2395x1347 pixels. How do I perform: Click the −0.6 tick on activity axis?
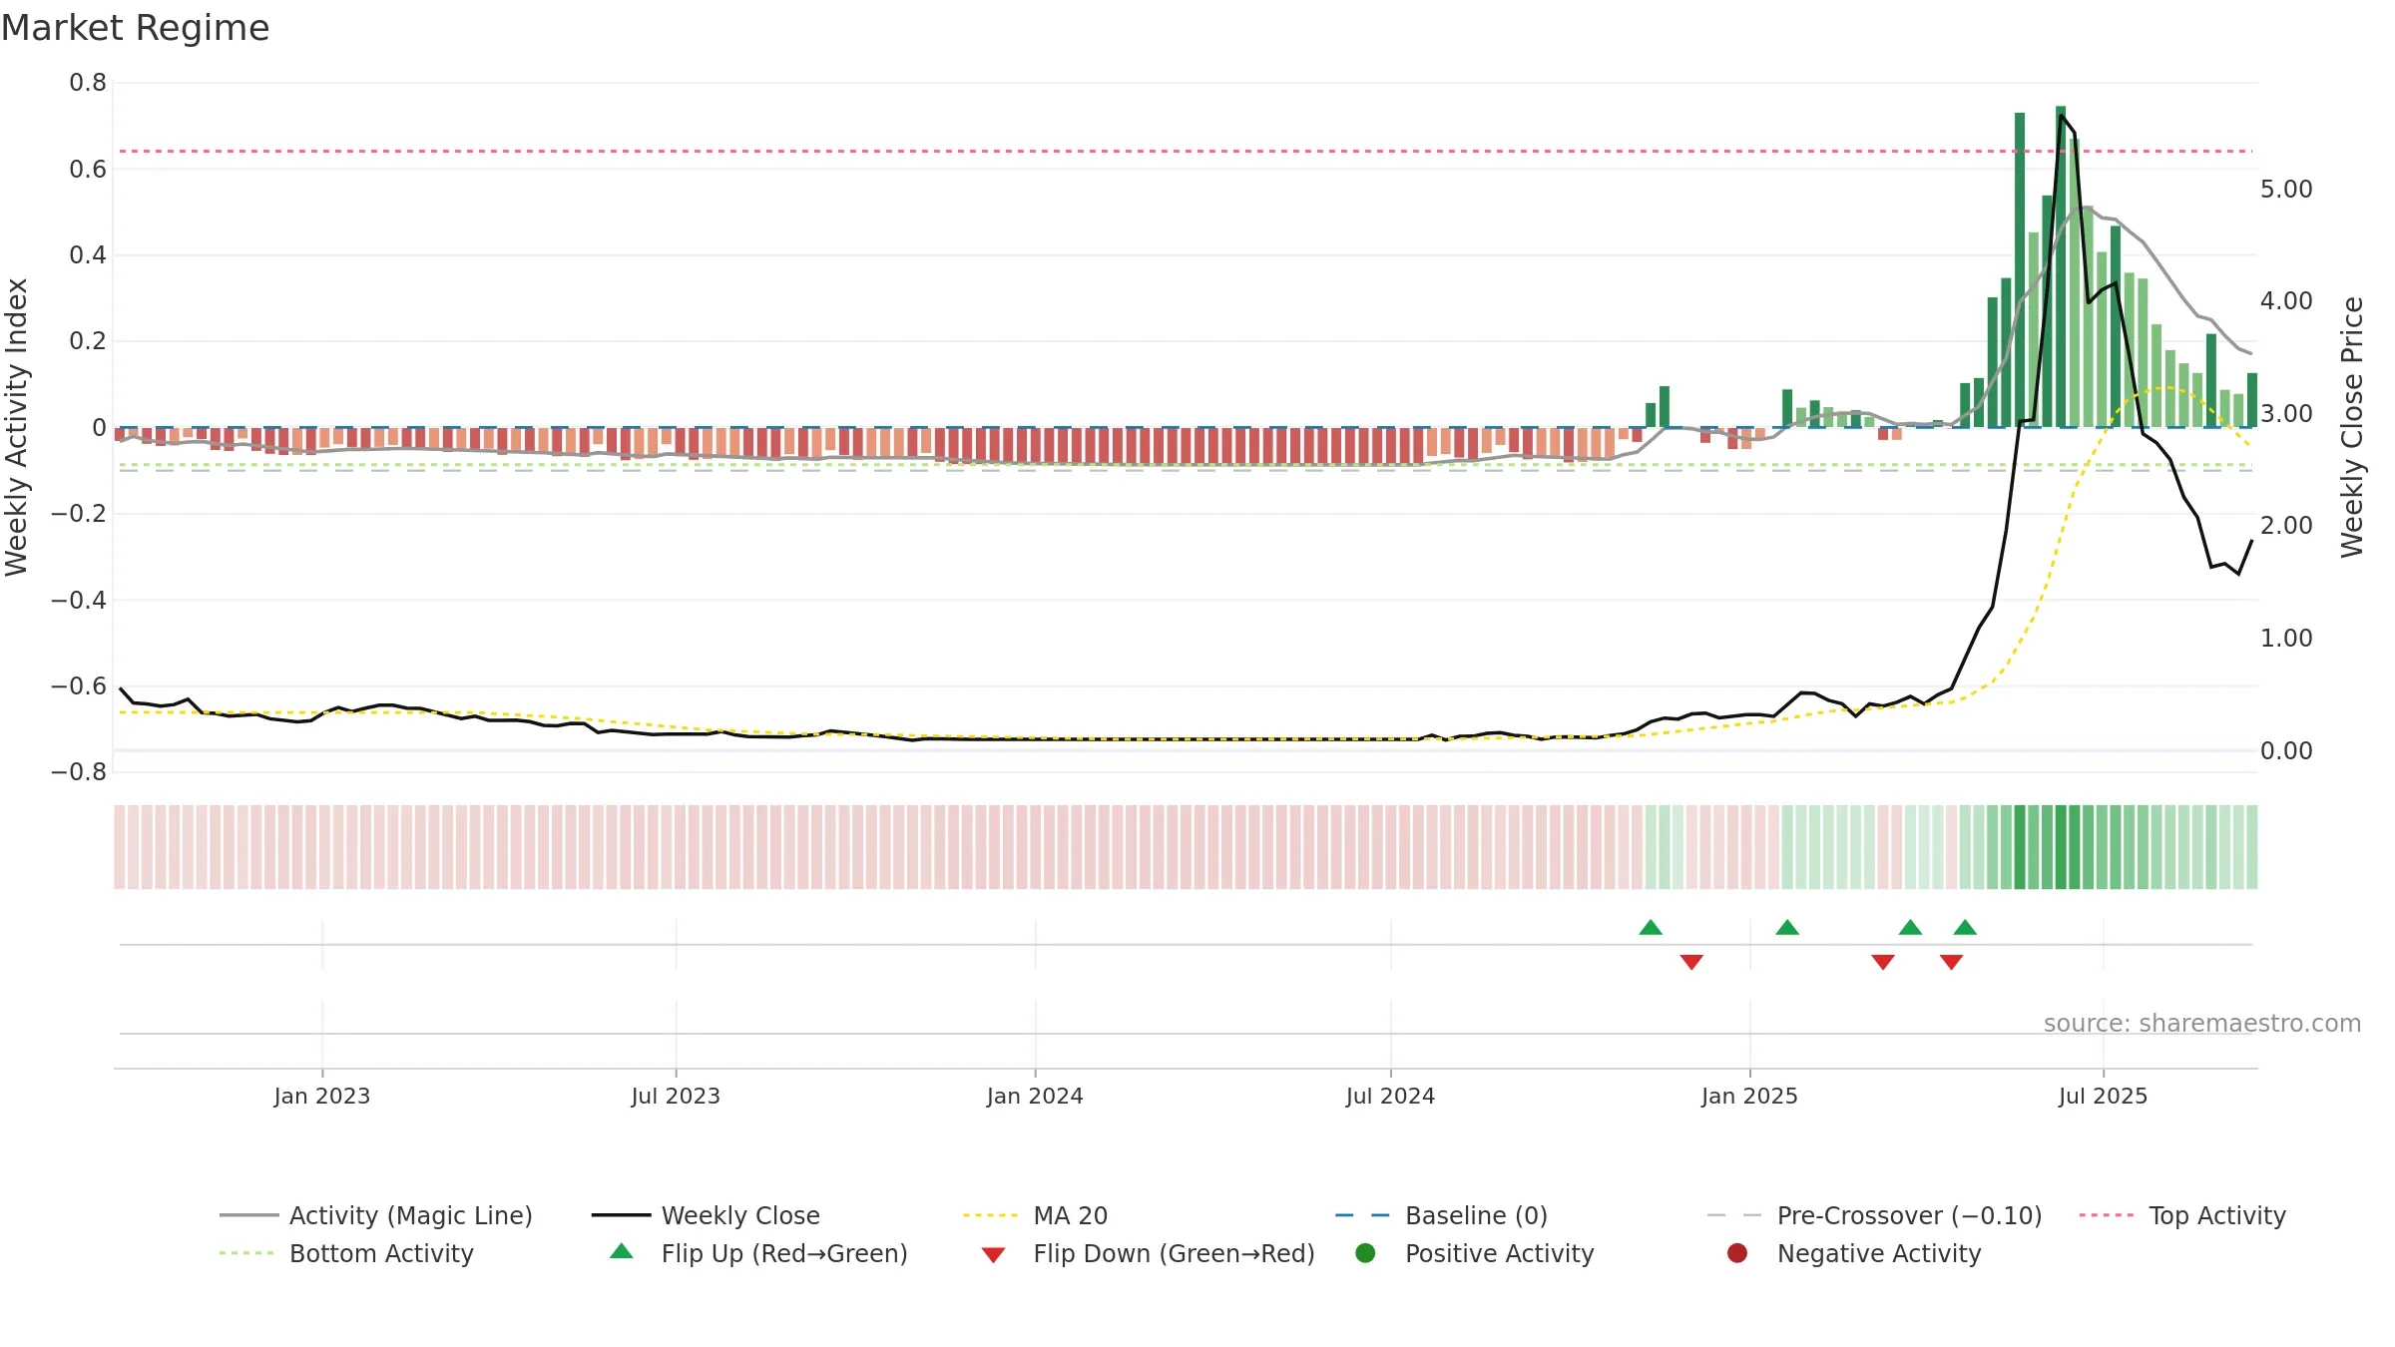tap(79, 685)
